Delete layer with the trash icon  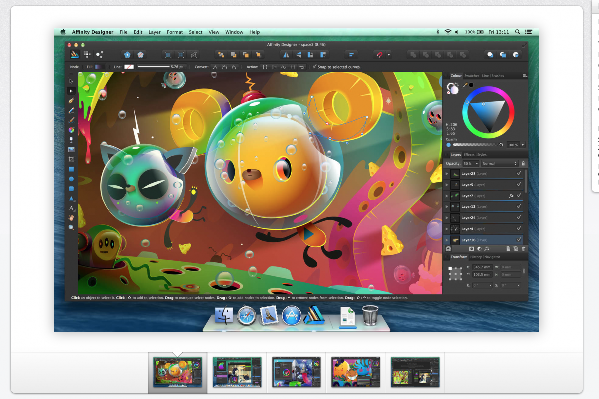point(524,248)
